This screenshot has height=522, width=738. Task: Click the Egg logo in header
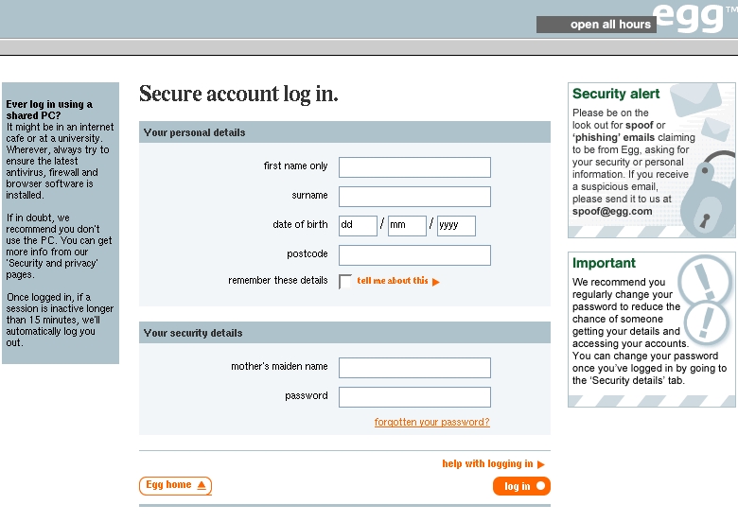[691, 18]
